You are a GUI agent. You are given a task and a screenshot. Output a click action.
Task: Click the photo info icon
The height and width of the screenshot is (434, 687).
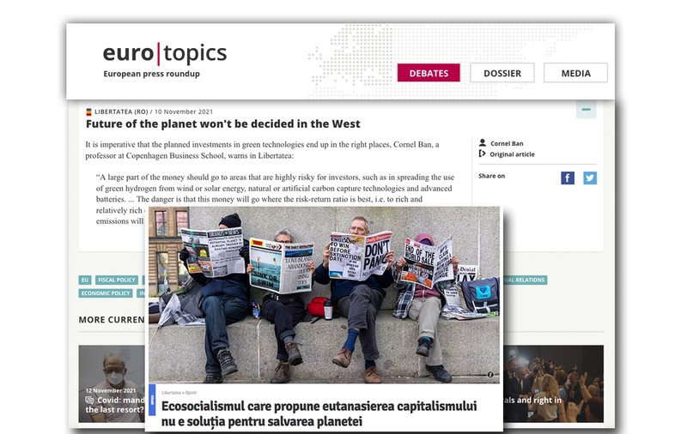pyautogui.click(x=490, y=375)
